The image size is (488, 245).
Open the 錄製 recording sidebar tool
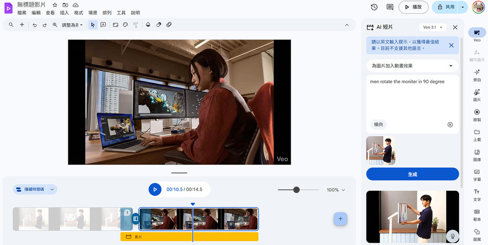pos(477,115)
